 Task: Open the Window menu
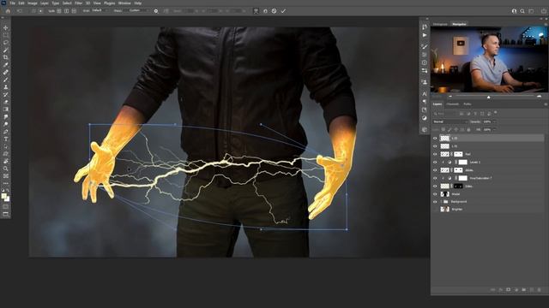(124, 3)
